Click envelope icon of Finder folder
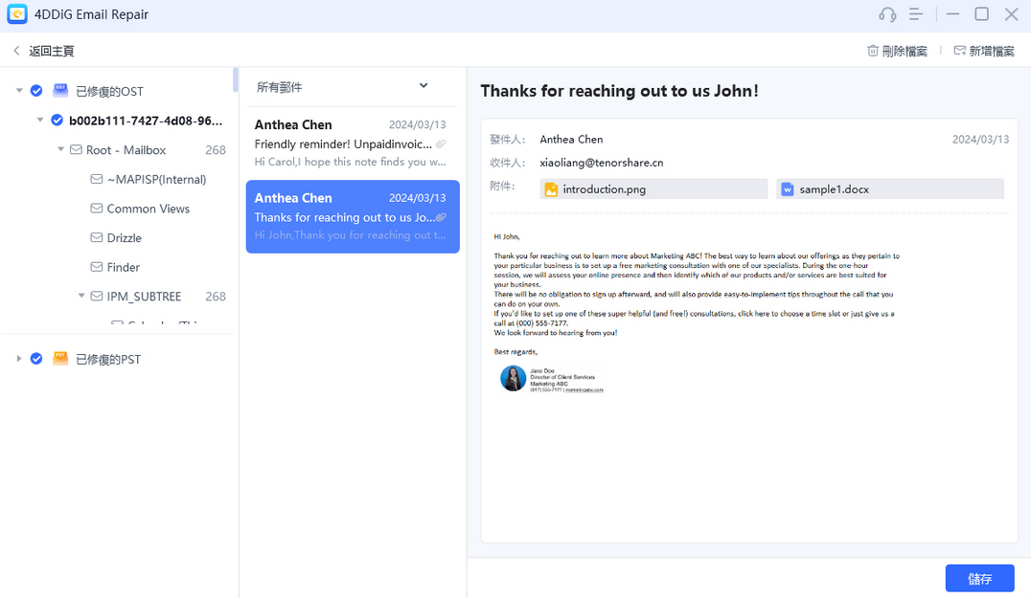 pyautogui.click(x=97, y=267)
